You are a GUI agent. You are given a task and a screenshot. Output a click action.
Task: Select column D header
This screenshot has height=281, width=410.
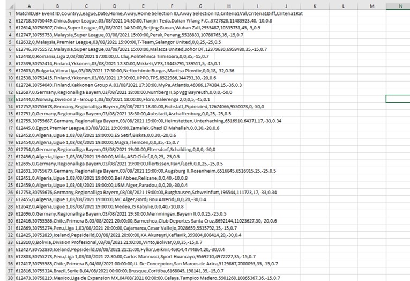pyautogui.click(x=115, y=6)
